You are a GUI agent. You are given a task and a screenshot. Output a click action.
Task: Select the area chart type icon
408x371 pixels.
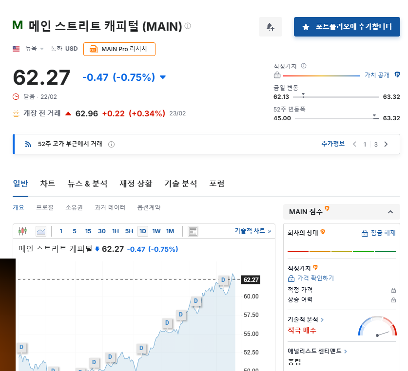pos(41,231)
